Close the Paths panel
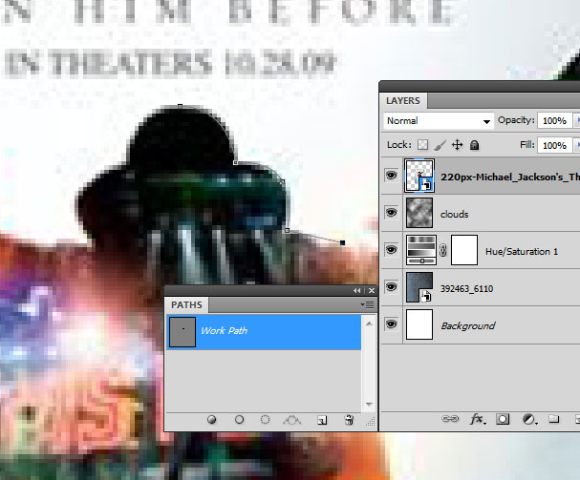 coord(372,291)
